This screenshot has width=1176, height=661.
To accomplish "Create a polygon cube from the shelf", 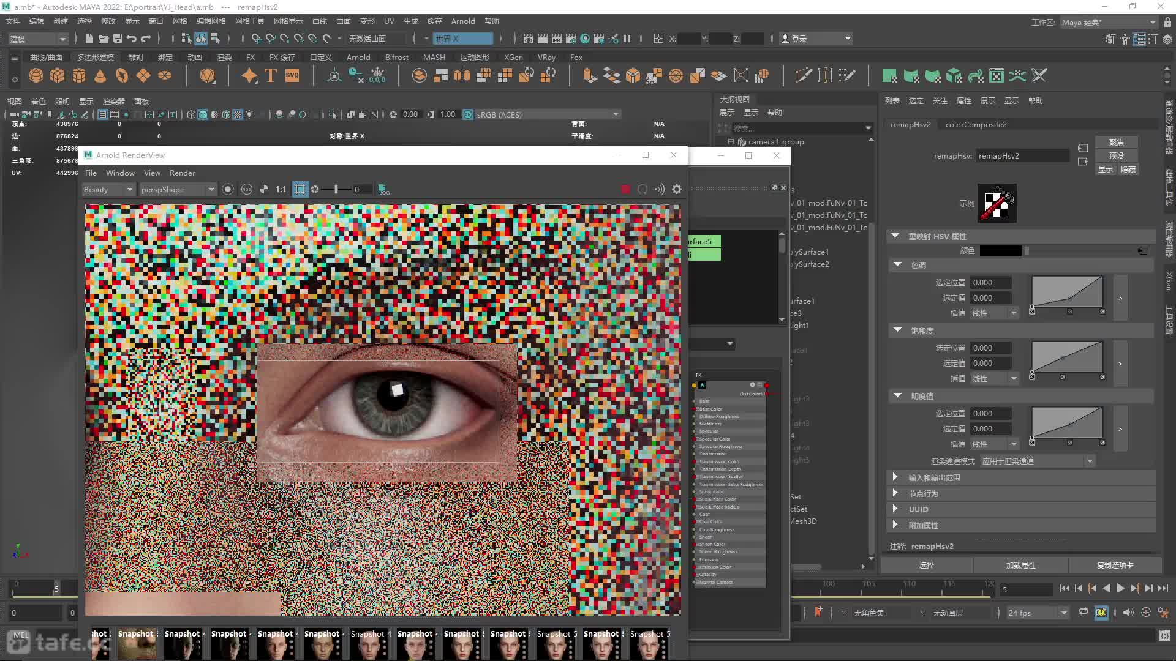I will click(x=58, y=75).
